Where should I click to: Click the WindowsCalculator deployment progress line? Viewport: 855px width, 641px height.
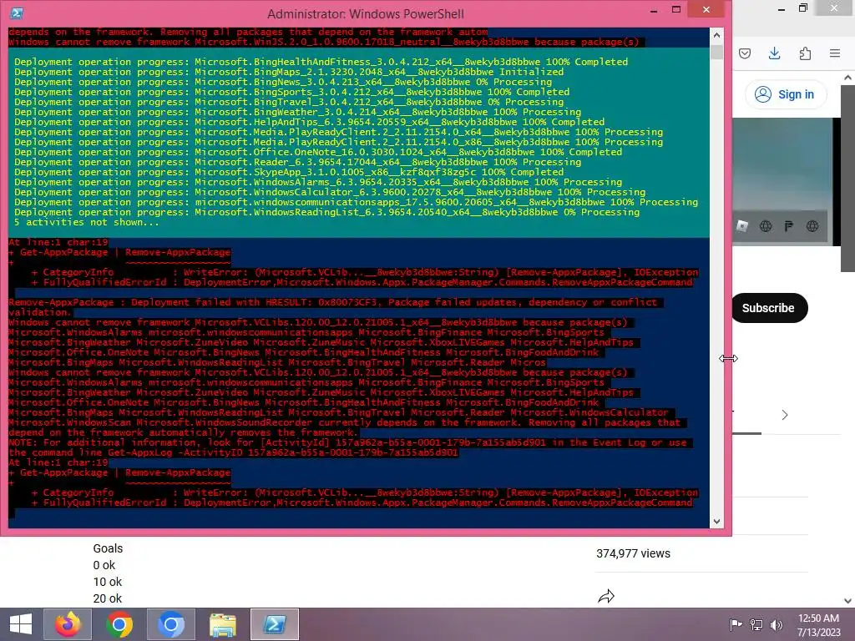330,193
